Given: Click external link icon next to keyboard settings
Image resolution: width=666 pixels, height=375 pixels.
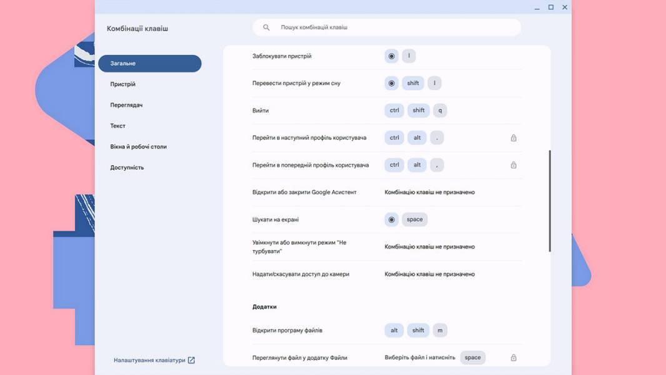Looking at the screenshot, I should [x=191, y=360].
